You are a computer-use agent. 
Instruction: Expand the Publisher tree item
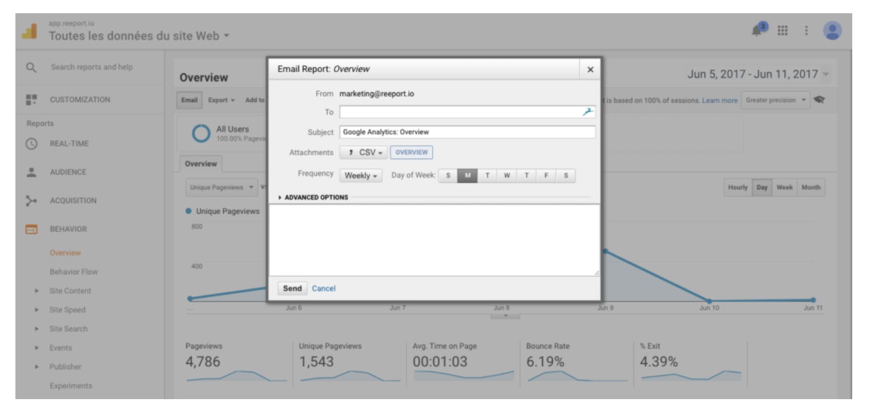[36, 367]
